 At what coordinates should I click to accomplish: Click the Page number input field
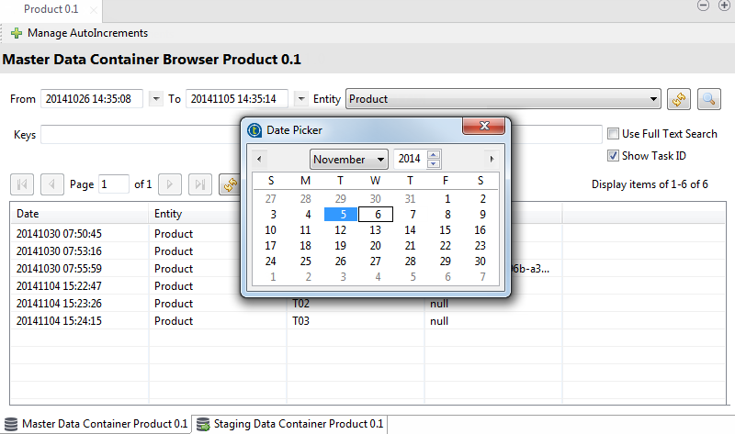click(114, 184)
